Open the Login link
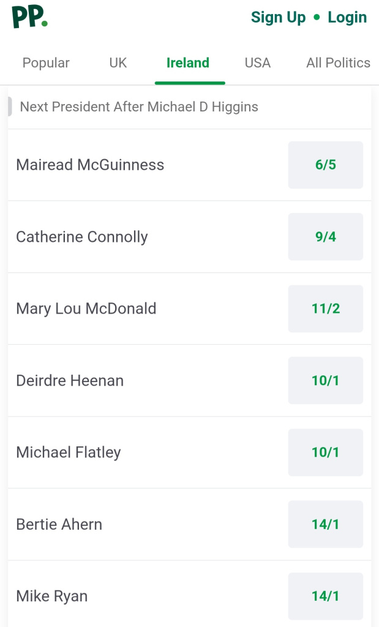This screenshot has width=379, height=627. point(347,18)
